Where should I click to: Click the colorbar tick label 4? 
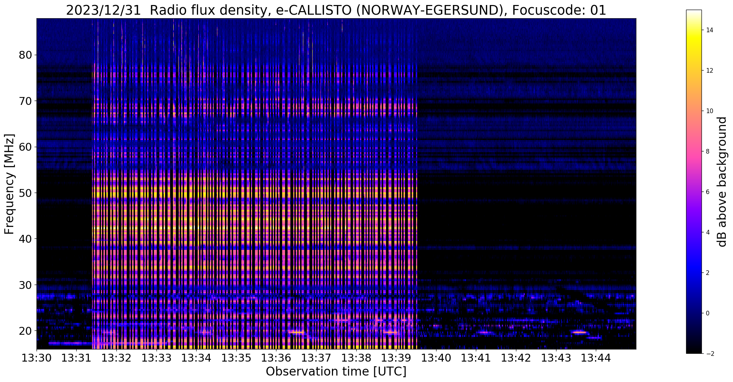point(707,232)
